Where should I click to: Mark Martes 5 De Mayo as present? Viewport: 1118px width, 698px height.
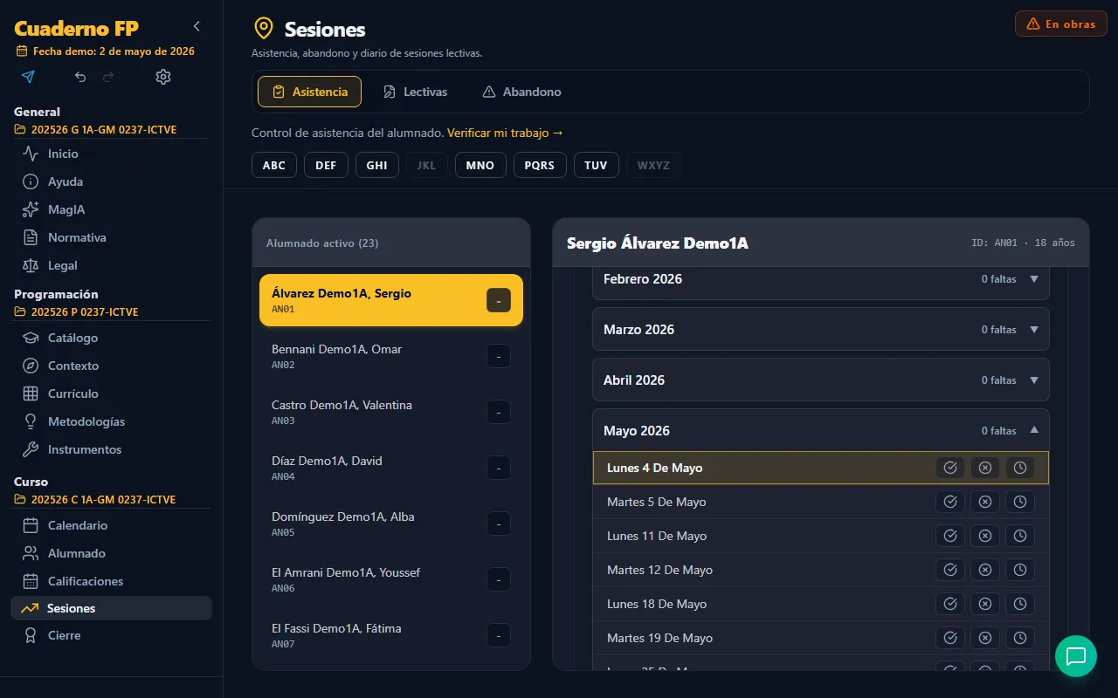point(950,502)
